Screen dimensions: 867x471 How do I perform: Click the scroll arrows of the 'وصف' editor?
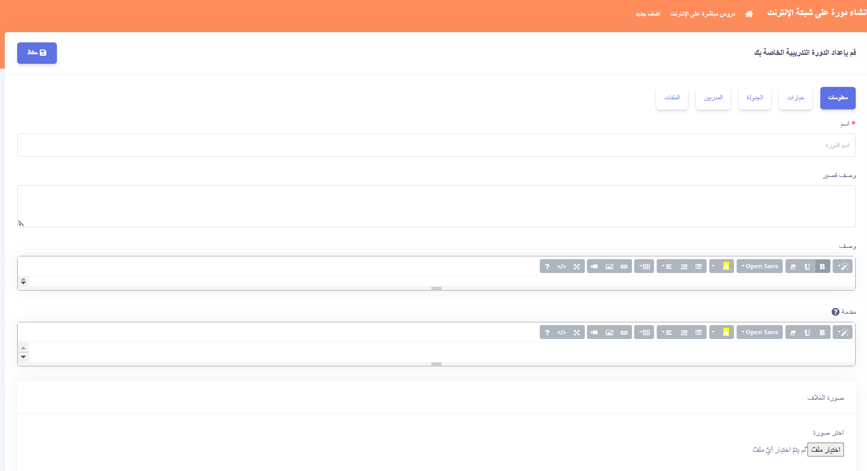tap(23, 281)
